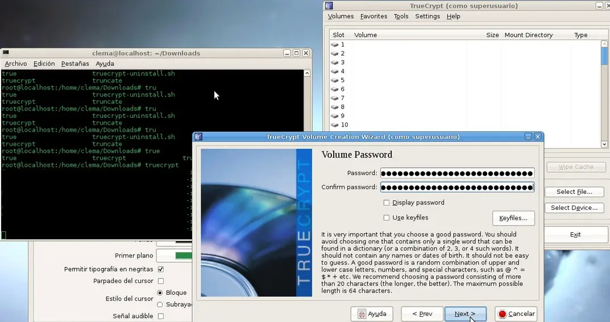The width and height of the screenshot is (610, 322).
Task: Click the Primer plano green color swatch
Action: 183,256
